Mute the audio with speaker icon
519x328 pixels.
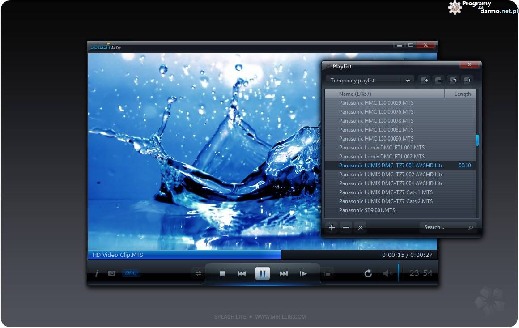pyautogui.click(x=387, y=273)
